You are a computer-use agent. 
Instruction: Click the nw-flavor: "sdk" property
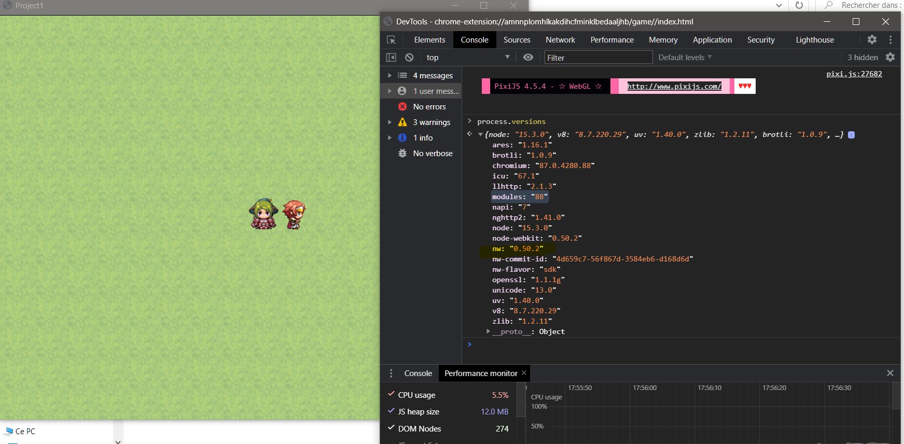(526, 269)
